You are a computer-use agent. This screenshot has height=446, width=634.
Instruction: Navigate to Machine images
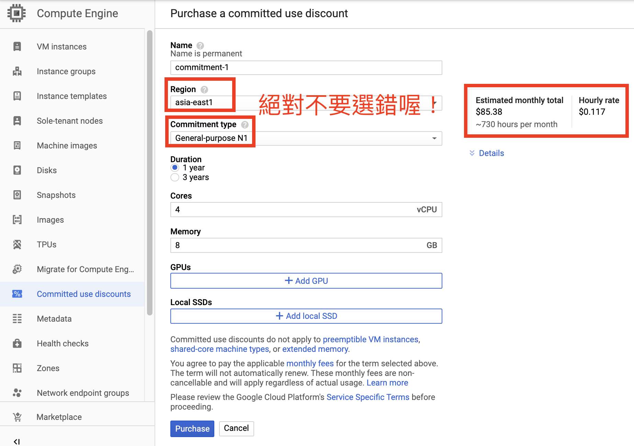coord(67,145)
